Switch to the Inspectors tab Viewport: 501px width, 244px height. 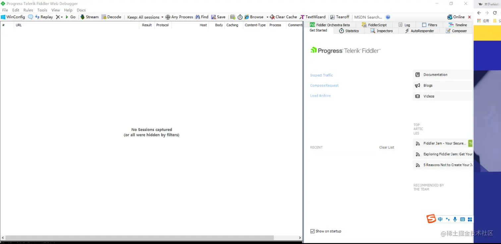coord(382,31)
